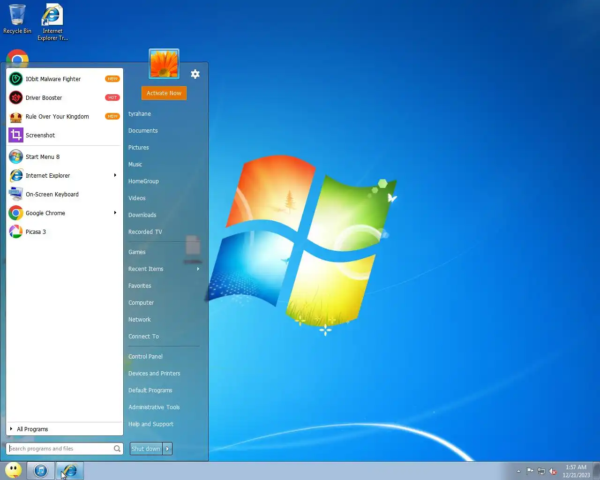This screenshot has height=480, width=600.
Task: Click the Shut down button
Action: tap(146, 449)
